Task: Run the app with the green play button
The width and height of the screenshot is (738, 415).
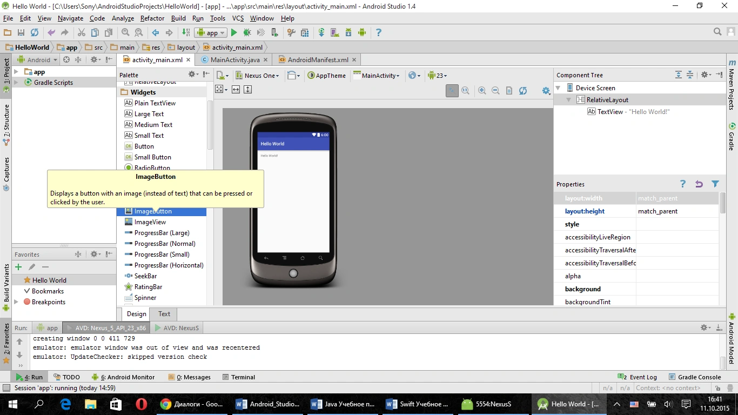Action: pos(234,33)
